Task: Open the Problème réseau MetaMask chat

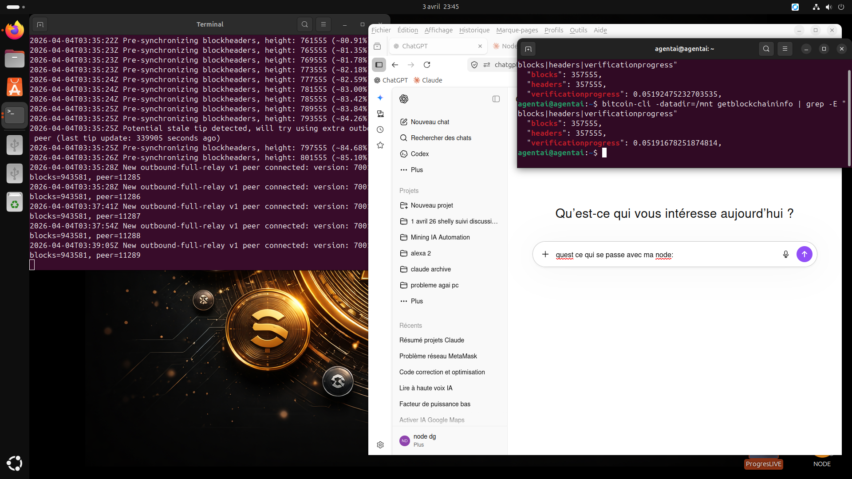Action: [438, 356]
